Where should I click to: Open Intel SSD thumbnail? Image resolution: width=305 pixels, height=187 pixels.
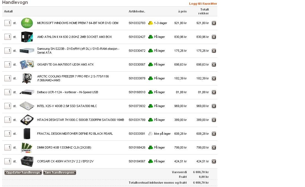(27, 106)
